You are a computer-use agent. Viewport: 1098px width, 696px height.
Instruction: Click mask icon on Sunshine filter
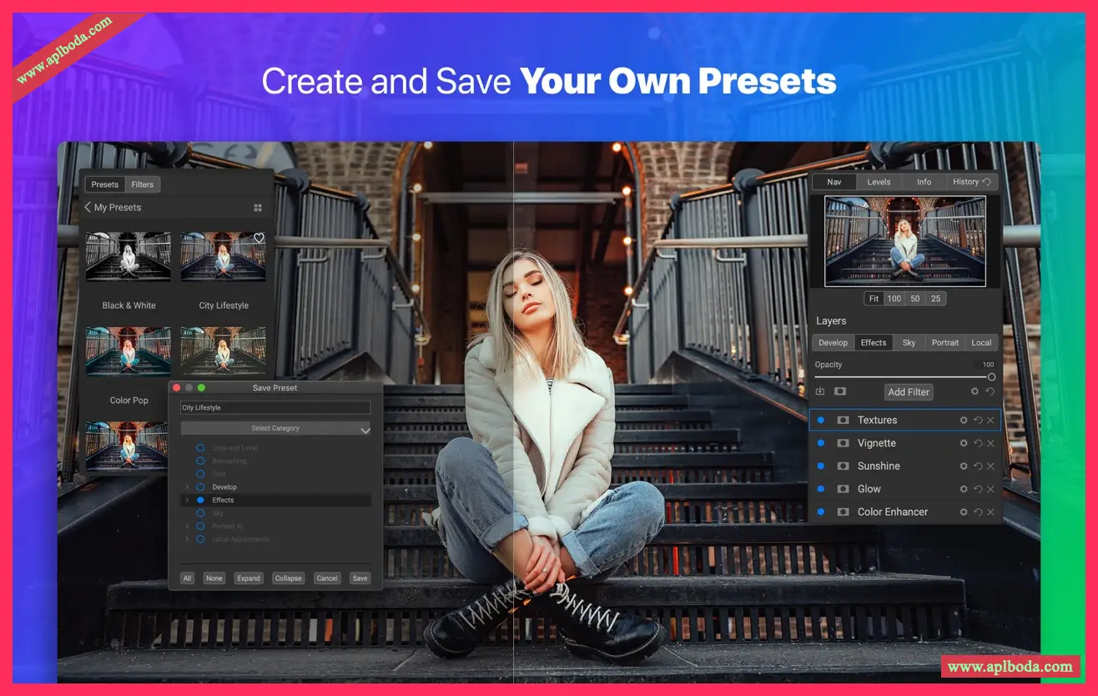tap(843, 467)
